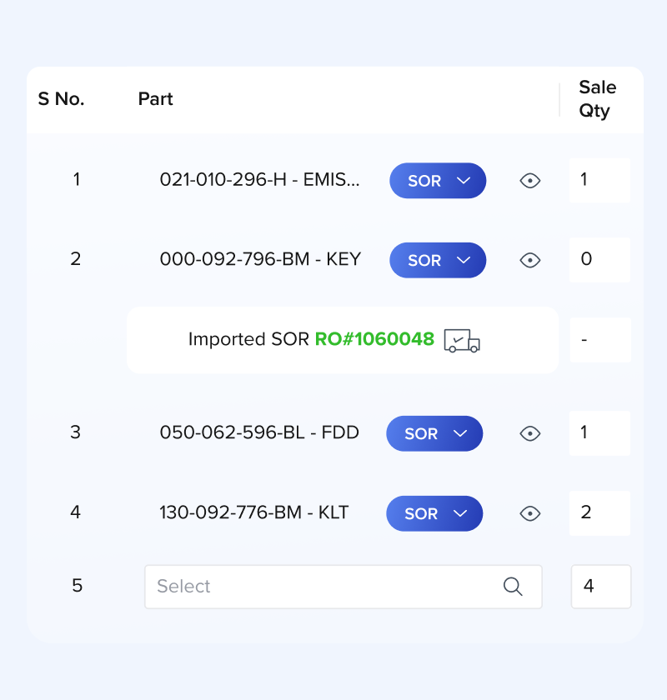Image resolution: width=667 pixels, height=700 pixels.
Task: Click the Sale Qty box showing 0
Action: 600,260
